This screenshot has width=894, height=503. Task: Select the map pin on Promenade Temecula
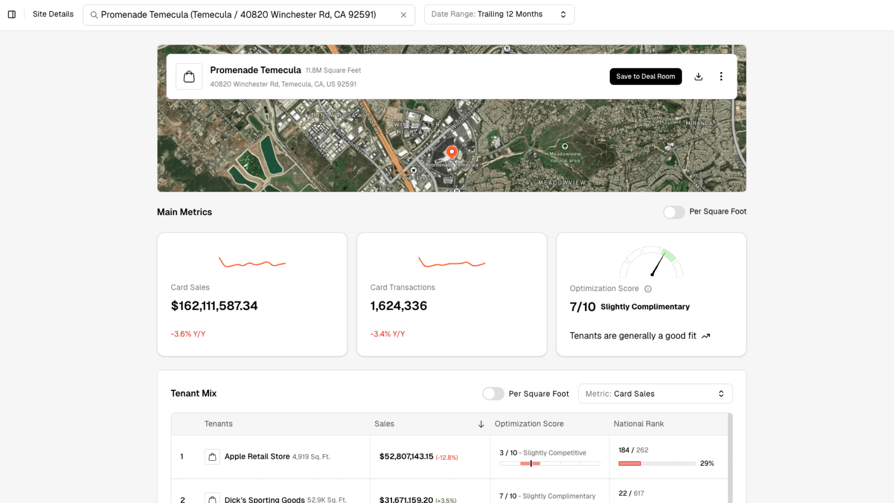(451, 153)
